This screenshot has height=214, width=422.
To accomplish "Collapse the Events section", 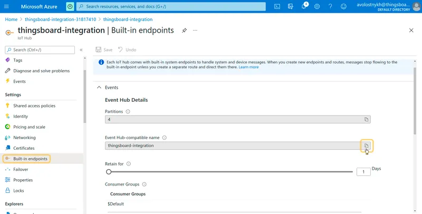I will pos(99,87).
